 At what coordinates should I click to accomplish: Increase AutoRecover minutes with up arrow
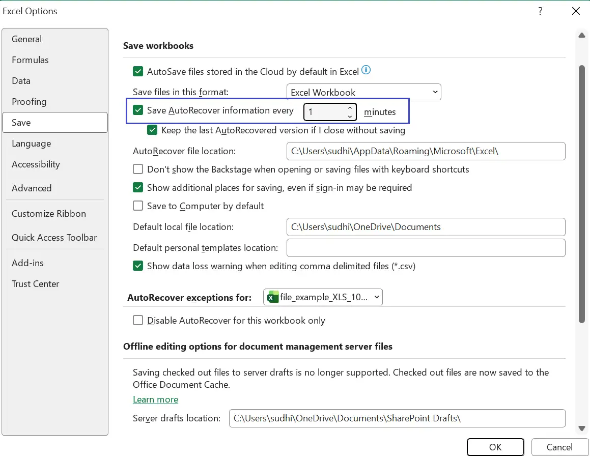click(x=350, y=107)
